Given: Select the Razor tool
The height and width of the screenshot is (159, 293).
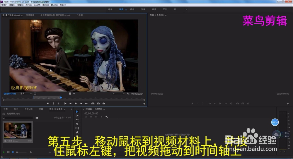Looking at the screenshot, I should tap(77, 124).
